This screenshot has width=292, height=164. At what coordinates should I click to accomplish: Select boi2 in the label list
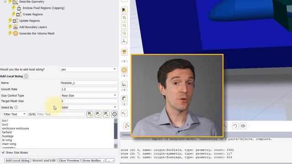click(5, 124)
